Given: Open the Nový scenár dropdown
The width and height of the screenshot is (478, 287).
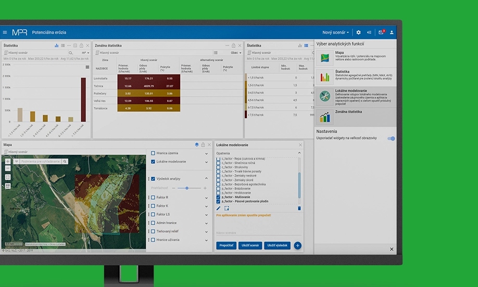Looking at the screenshot, I should click(x=335, y=32).
